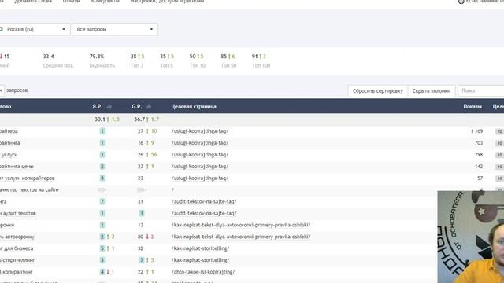The width and height of the screenshot is (504, 283).
Task: Click Показы value 703
Action: (x=479, y=143)
